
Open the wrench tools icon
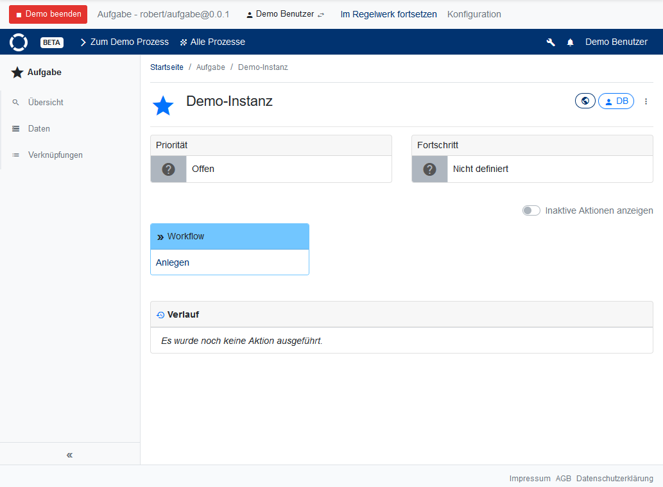tap(551, 42)
